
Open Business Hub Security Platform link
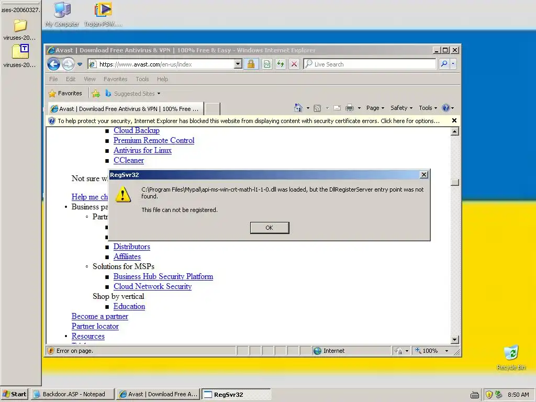click(x=163, y=276)
